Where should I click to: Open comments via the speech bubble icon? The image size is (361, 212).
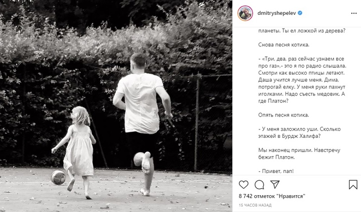point(259,185)
